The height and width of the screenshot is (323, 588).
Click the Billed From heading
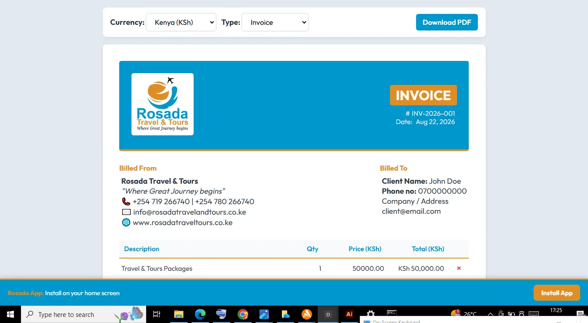tap(138, 168)
